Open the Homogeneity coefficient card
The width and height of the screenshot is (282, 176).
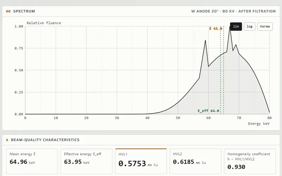(250, 161)
